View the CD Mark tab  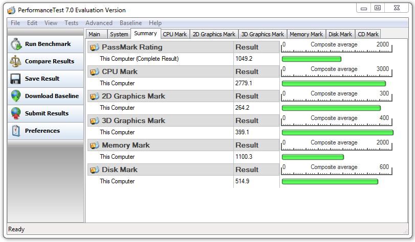[368, 34]
